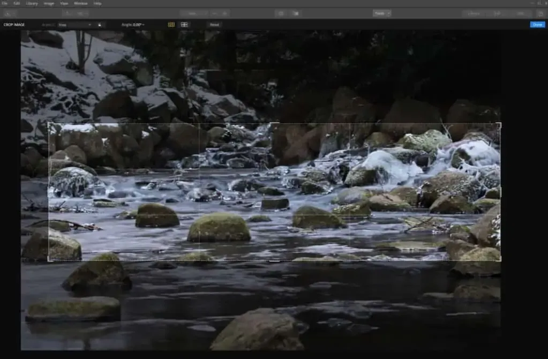Click the blue Done button
Image resolution: width=548 pixels, height=359 pixels.
click(537, 25)
